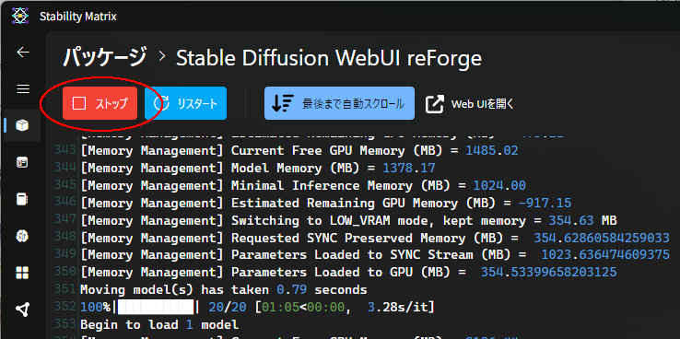The image size is (680, 339).
Task: Select the Packages cube icon in sidebar
Action: (22, 125)
